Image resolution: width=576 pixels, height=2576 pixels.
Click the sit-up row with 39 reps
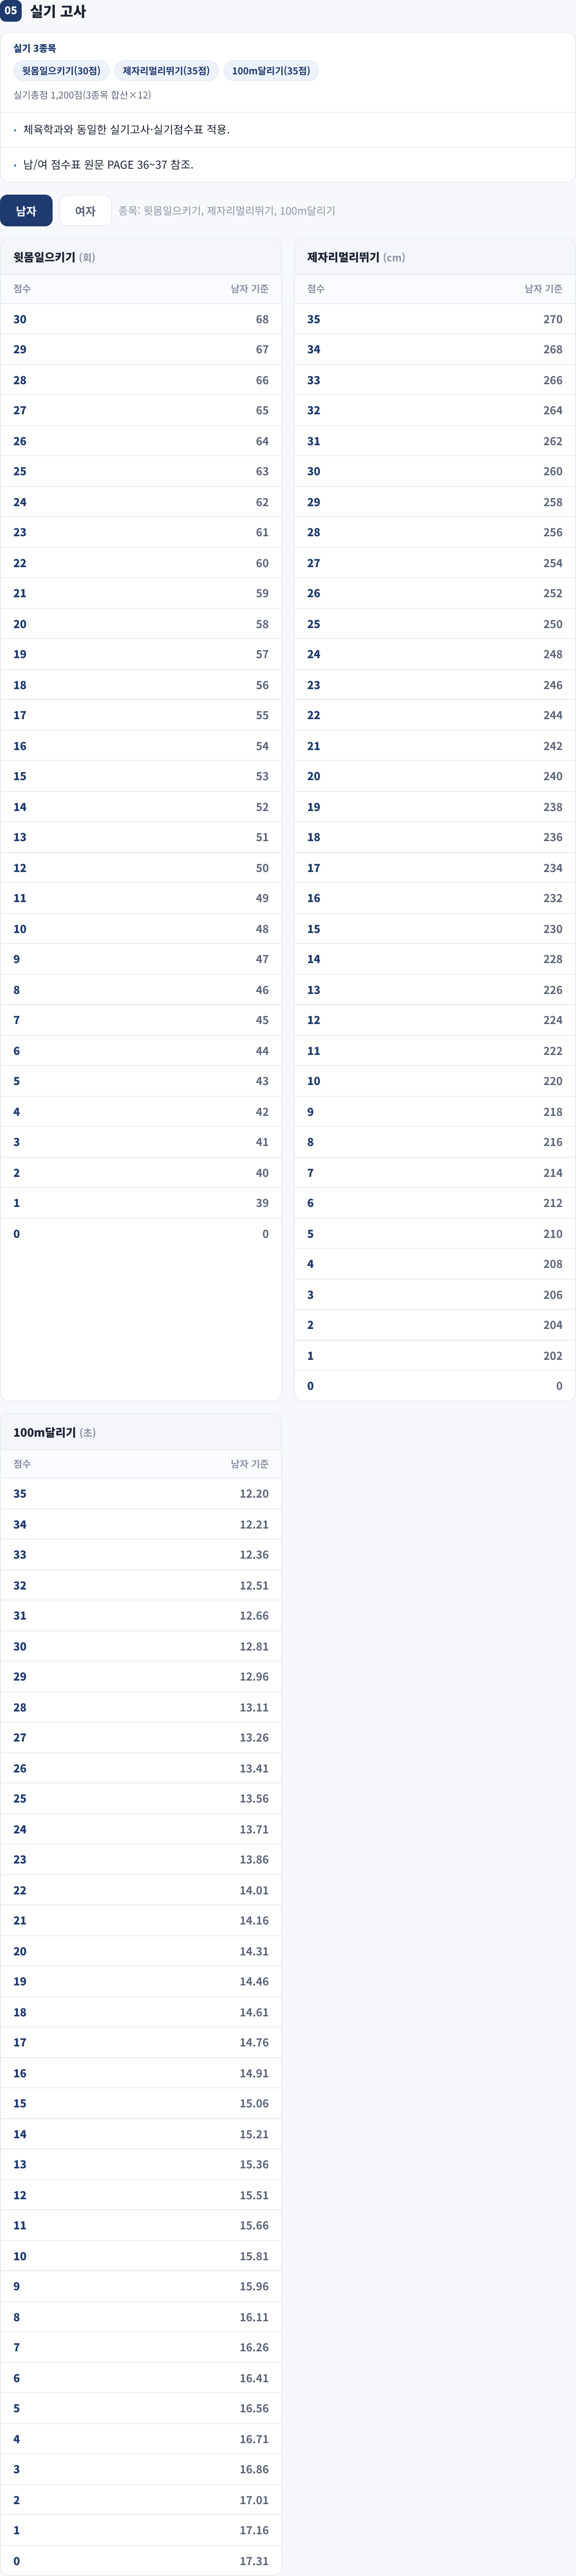[x=141, y=1203]
